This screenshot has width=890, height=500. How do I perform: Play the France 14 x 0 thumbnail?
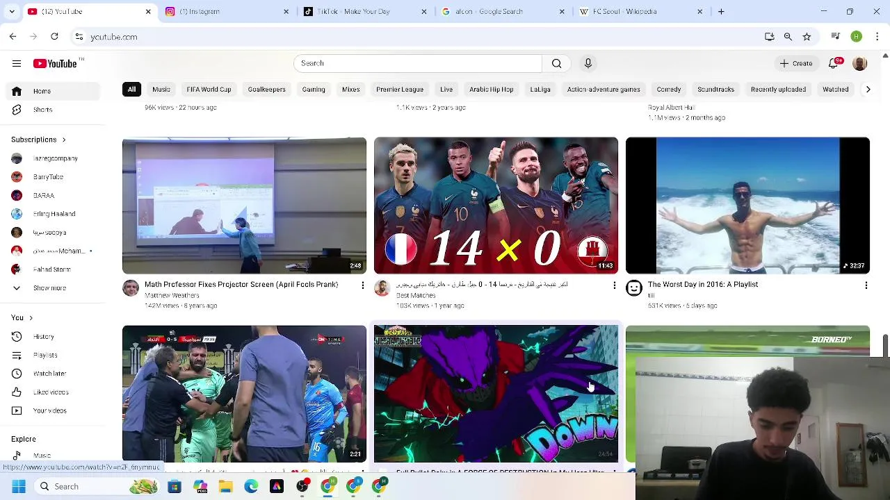(496, 206)
